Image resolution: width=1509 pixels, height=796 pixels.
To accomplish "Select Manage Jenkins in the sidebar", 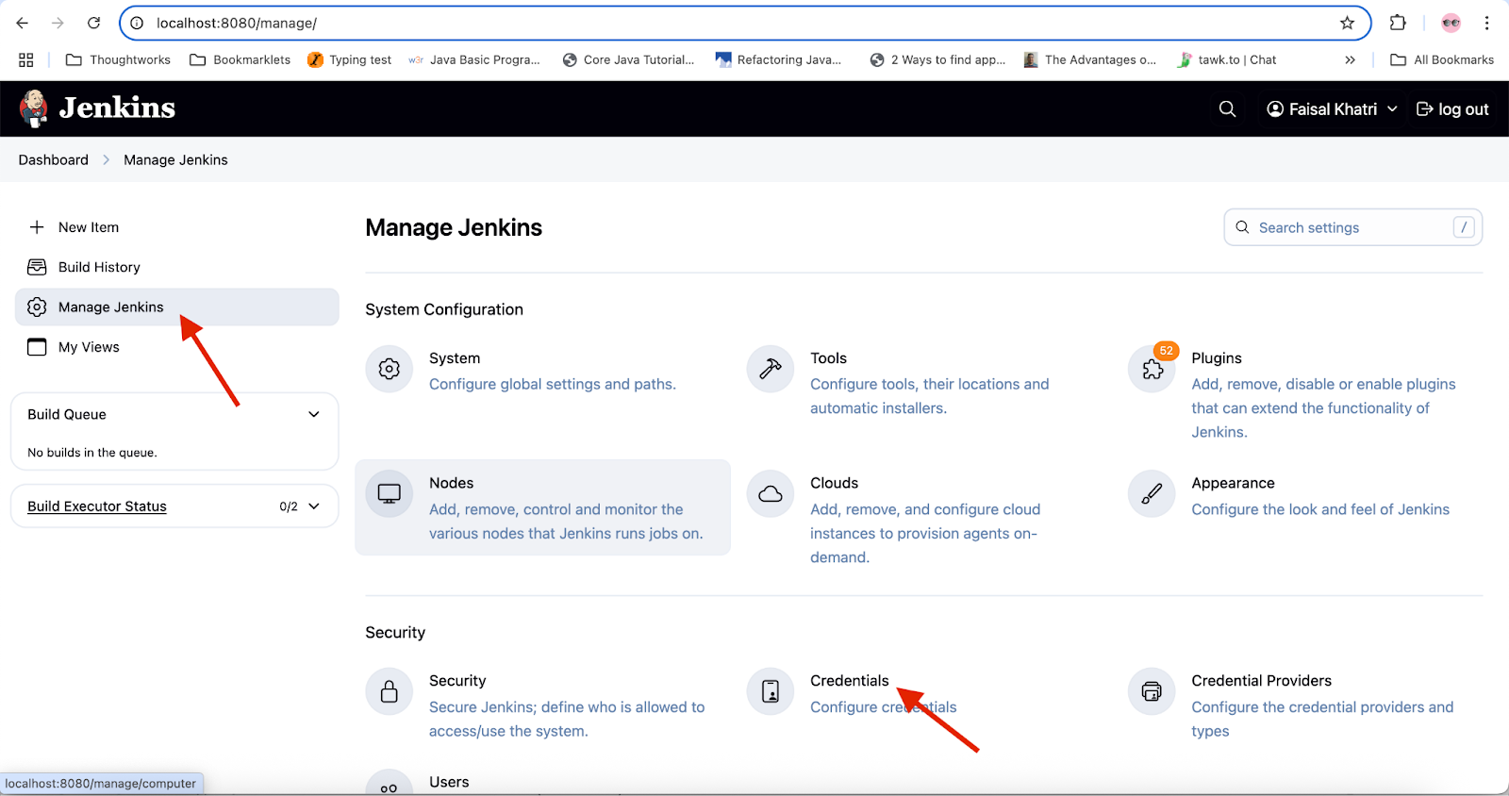I will (x=176, y=307).
